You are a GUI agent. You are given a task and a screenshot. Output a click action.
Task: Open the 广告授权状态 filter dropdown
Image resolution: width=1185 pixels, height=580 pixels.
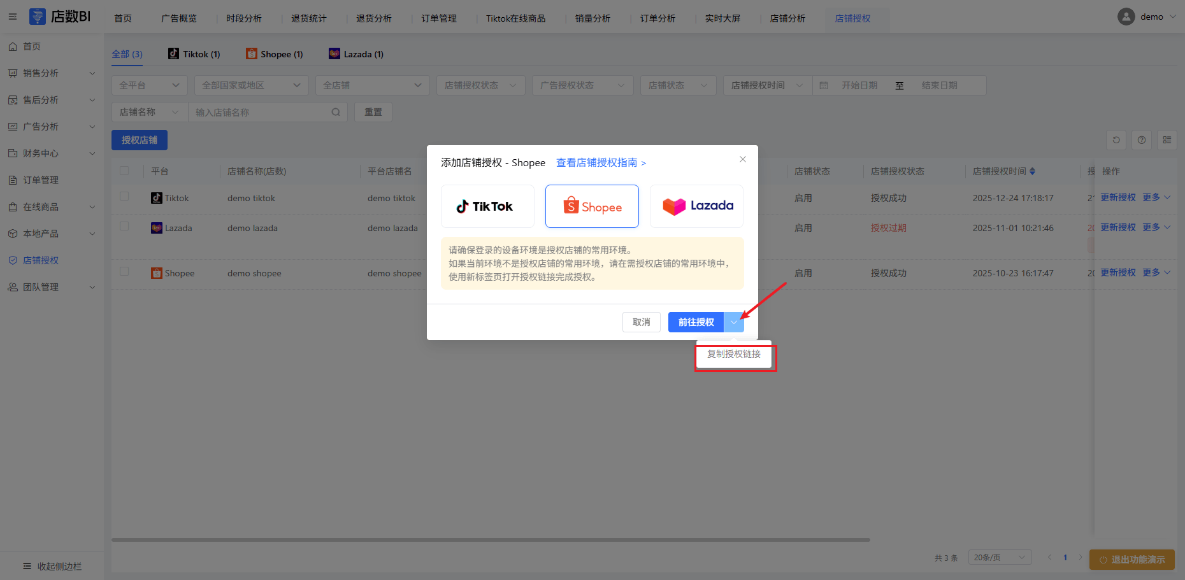coord(583,85)
